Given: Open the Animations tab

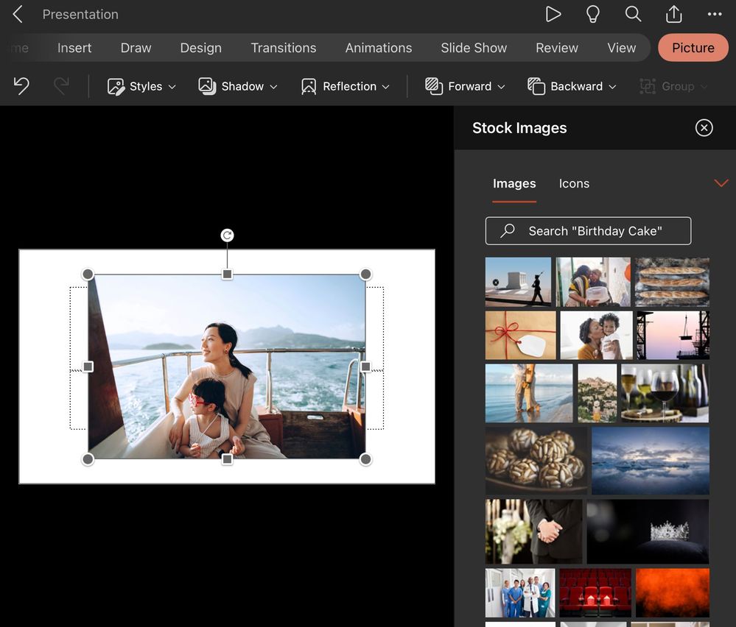Looking at the screenshot, I should pos(379,48).
